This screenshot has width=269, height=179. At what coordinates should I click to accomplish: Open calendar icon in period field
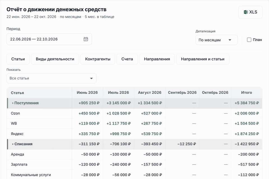point(86,39)
